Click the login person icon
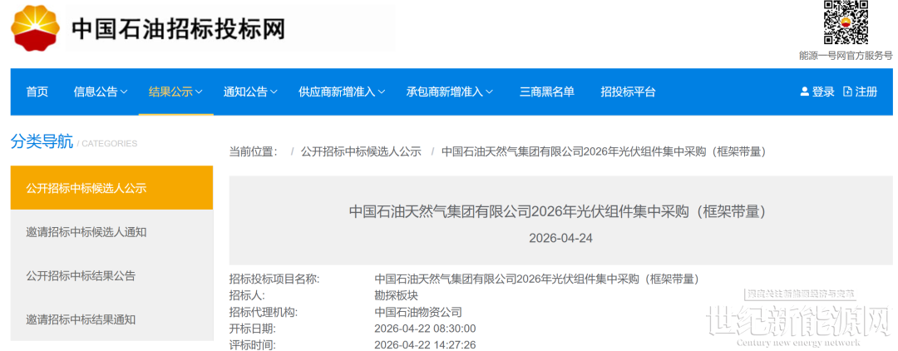Image resolution: width=898 pixels, height=351 pixels. (x=804, y=91)
